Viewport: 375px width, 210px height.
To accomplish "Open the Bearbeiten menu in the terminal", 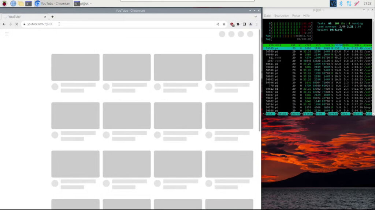I will [282, 16].
